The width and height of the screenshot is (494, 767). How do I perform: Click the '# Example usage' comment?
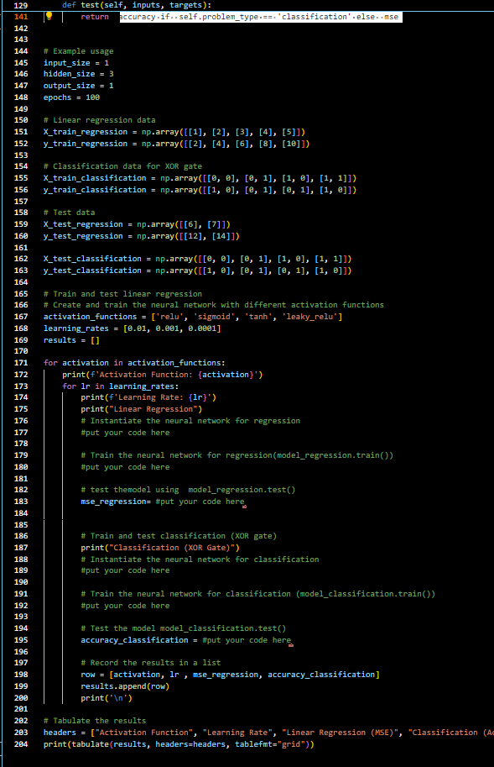pyautogui.click(x=79, y=51)
